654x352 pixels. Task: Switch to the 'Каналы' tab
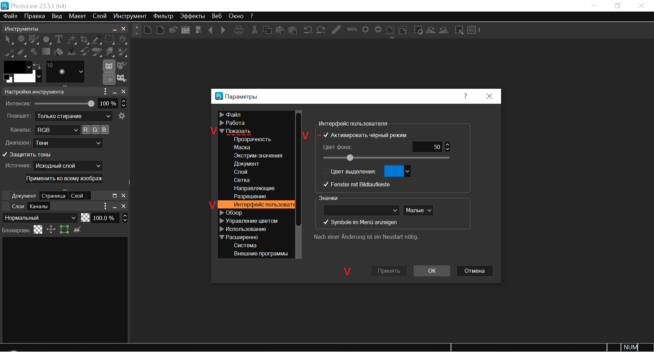point(38,206)
